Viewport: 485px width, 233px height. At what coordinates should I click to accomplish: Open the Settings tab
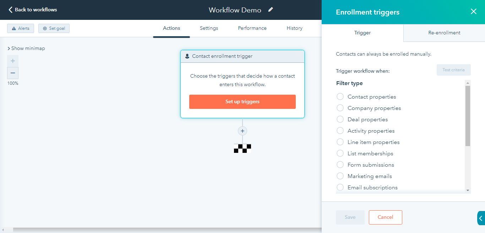[209, 28]
